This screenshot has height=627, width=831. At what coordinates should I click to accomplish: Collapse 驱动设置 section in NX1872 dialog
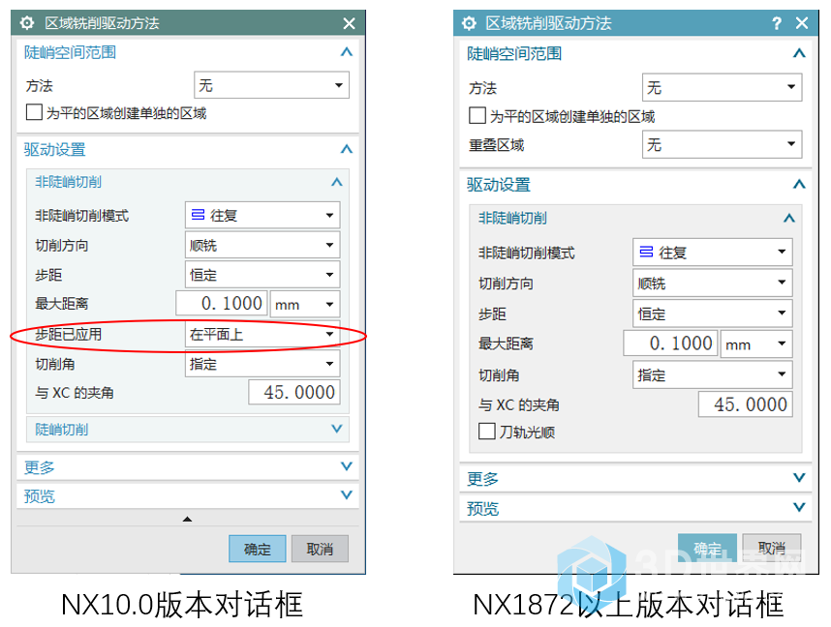[799, 184]
